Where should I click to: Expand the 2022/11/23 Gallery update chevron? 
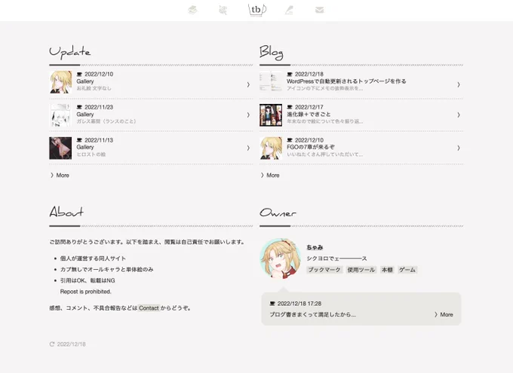coord(248,115)
